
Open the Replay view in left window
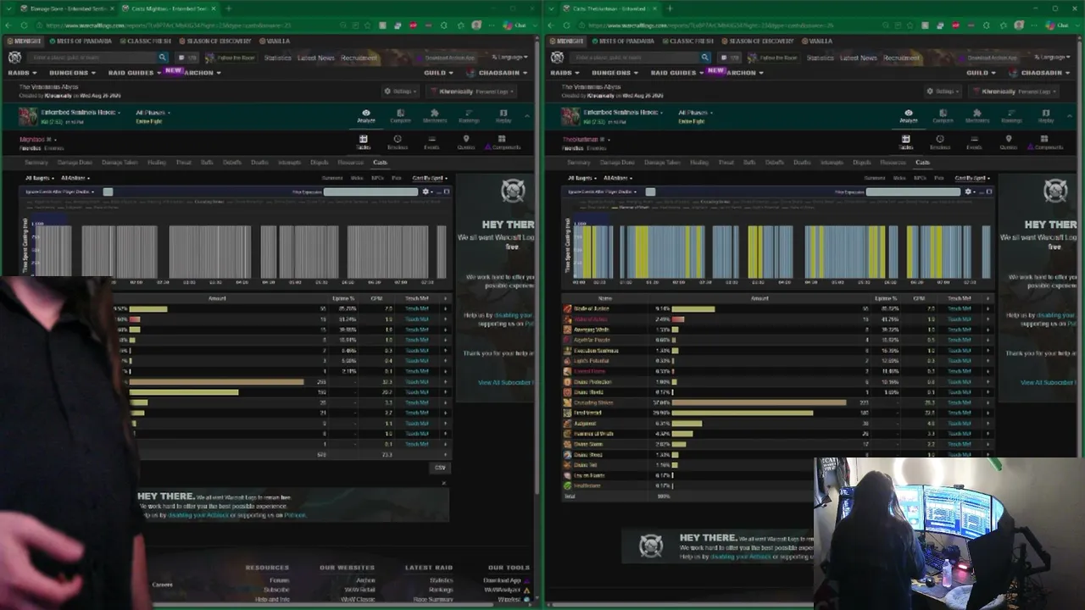tap(504, 116)
